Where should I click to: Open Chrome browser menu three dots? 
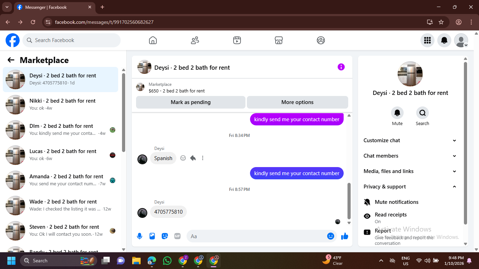point(471,22)
